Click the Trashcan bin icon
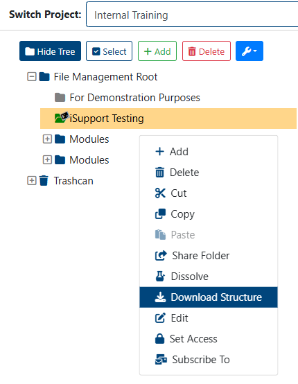 (x=44, y=181)
